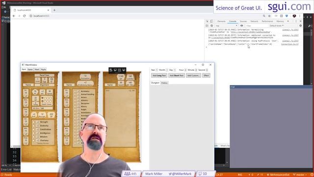Screen dimensions: 314x177
Task: Go back in the Chrome browser
Action: (x=14, y=16)
